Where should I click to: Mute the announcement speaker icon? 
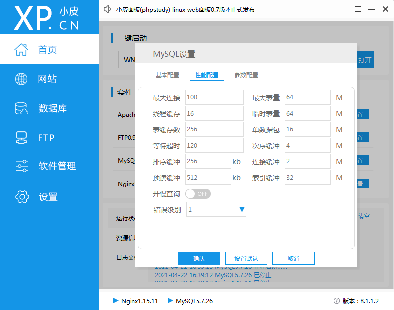(x=107, y=9)
